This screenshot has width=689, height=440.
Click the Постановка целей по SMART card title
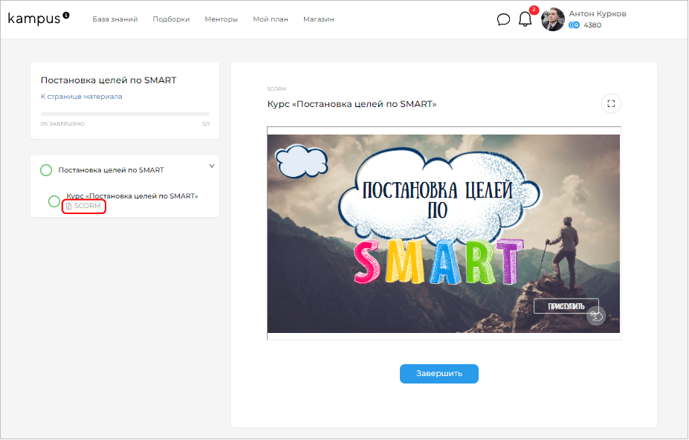coord(109,80)
